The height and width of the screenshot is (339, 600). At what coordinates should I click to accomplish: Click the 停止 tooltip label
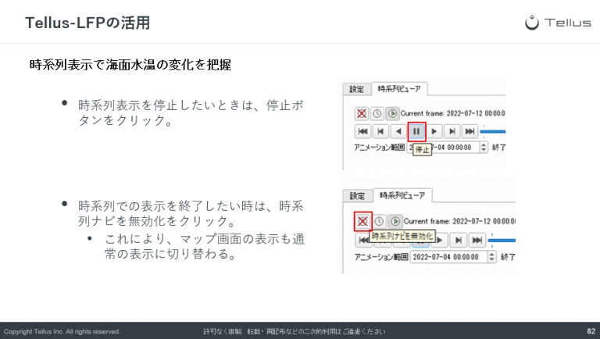coord(422,150)
